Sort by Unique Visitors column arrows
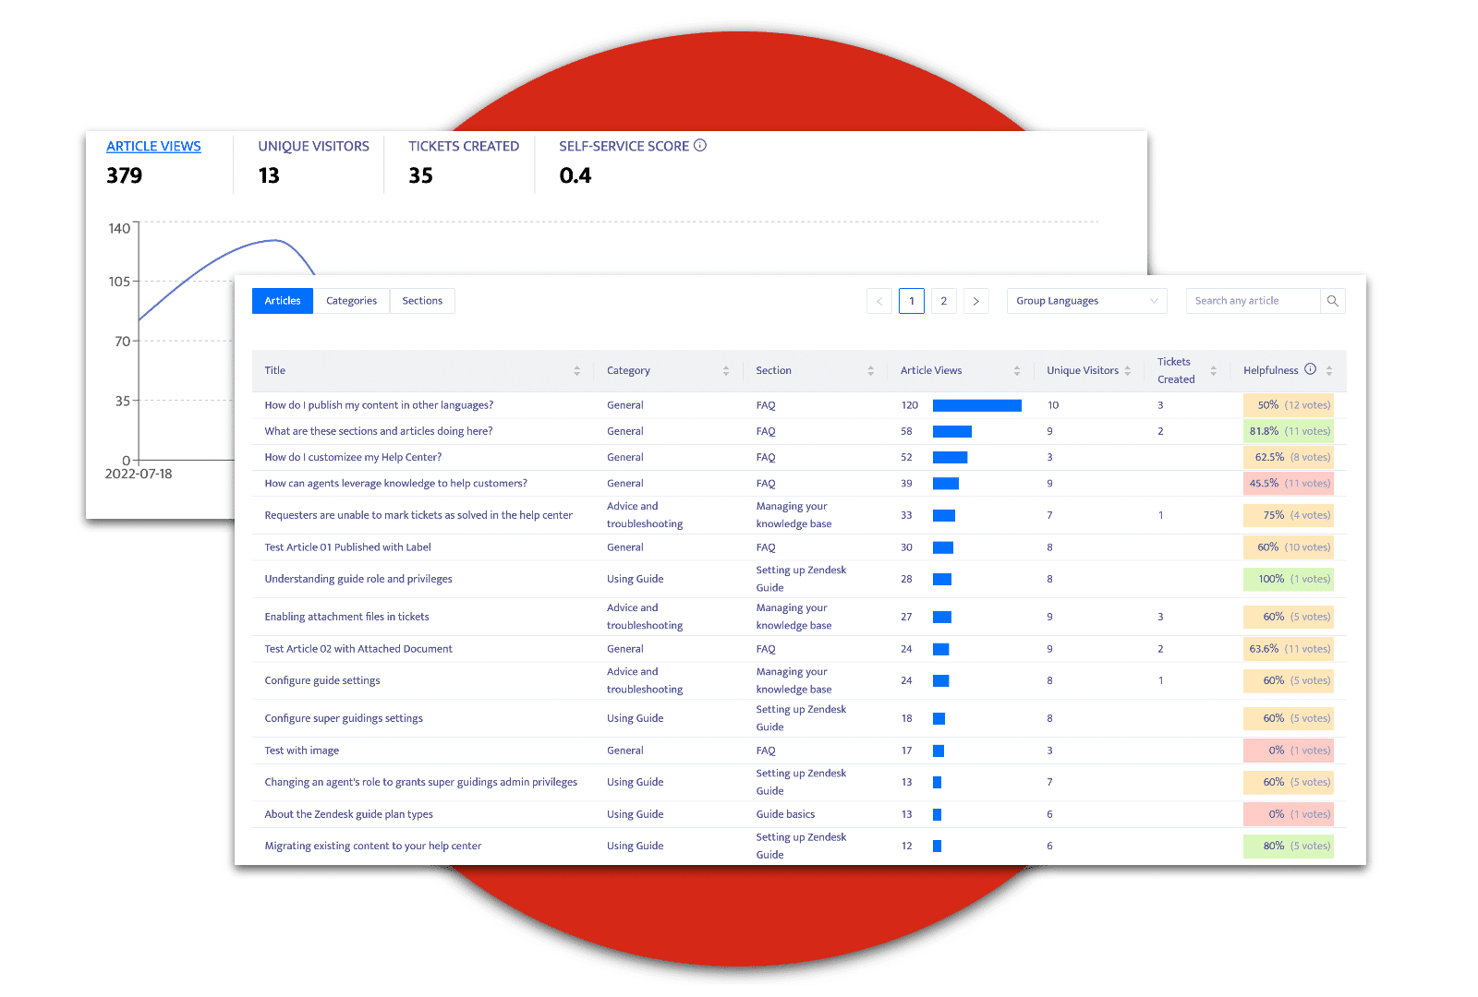 [1127, 370]
